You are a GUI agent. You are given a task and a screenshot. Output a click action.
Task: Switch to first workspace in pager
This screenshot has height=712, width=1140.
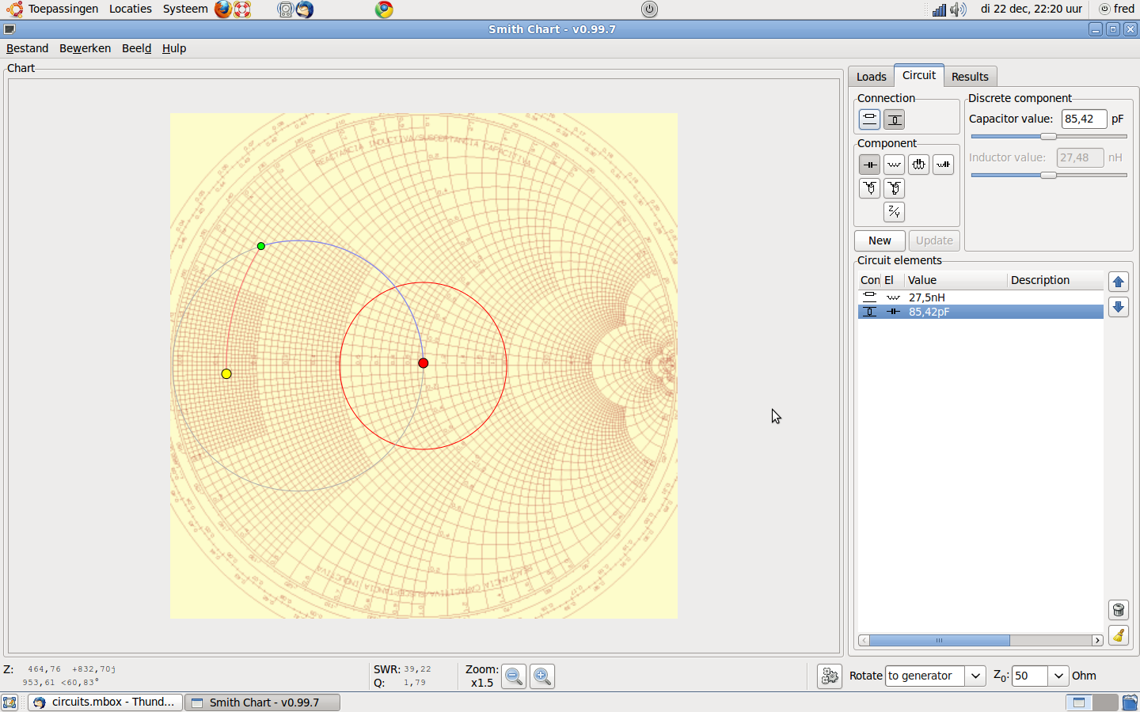click(1079, 703)
